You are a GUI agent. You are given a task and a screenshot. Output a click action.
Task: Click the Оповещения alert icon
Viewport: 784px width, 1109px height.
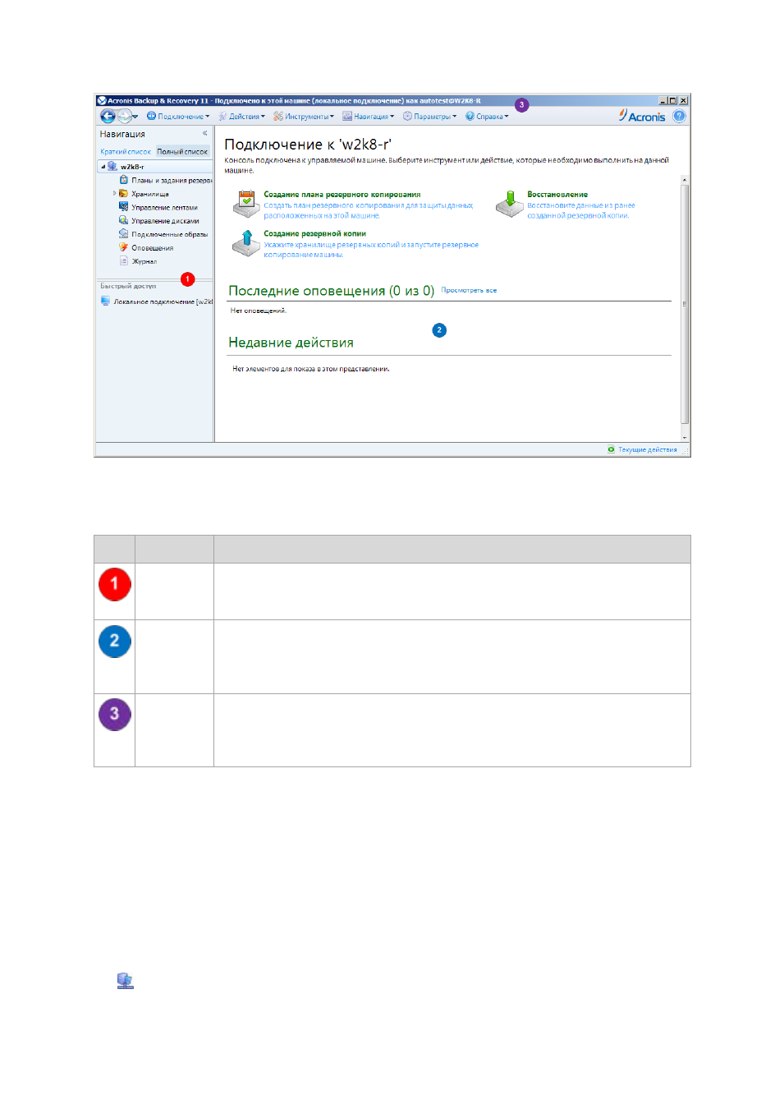pyautogui.click(x=124, y=247)
